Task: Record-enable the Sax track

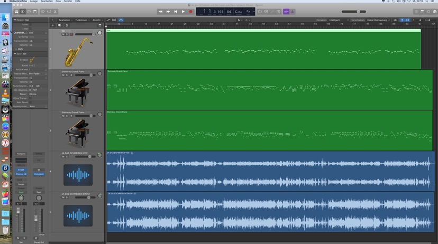Action: pyautogui.click(x=71, y=34)
